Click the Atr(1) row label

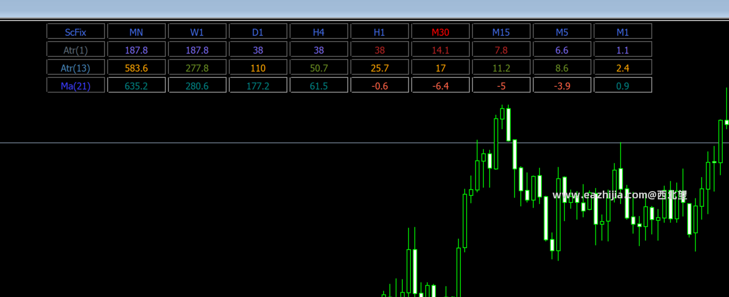tap(76, 49)
